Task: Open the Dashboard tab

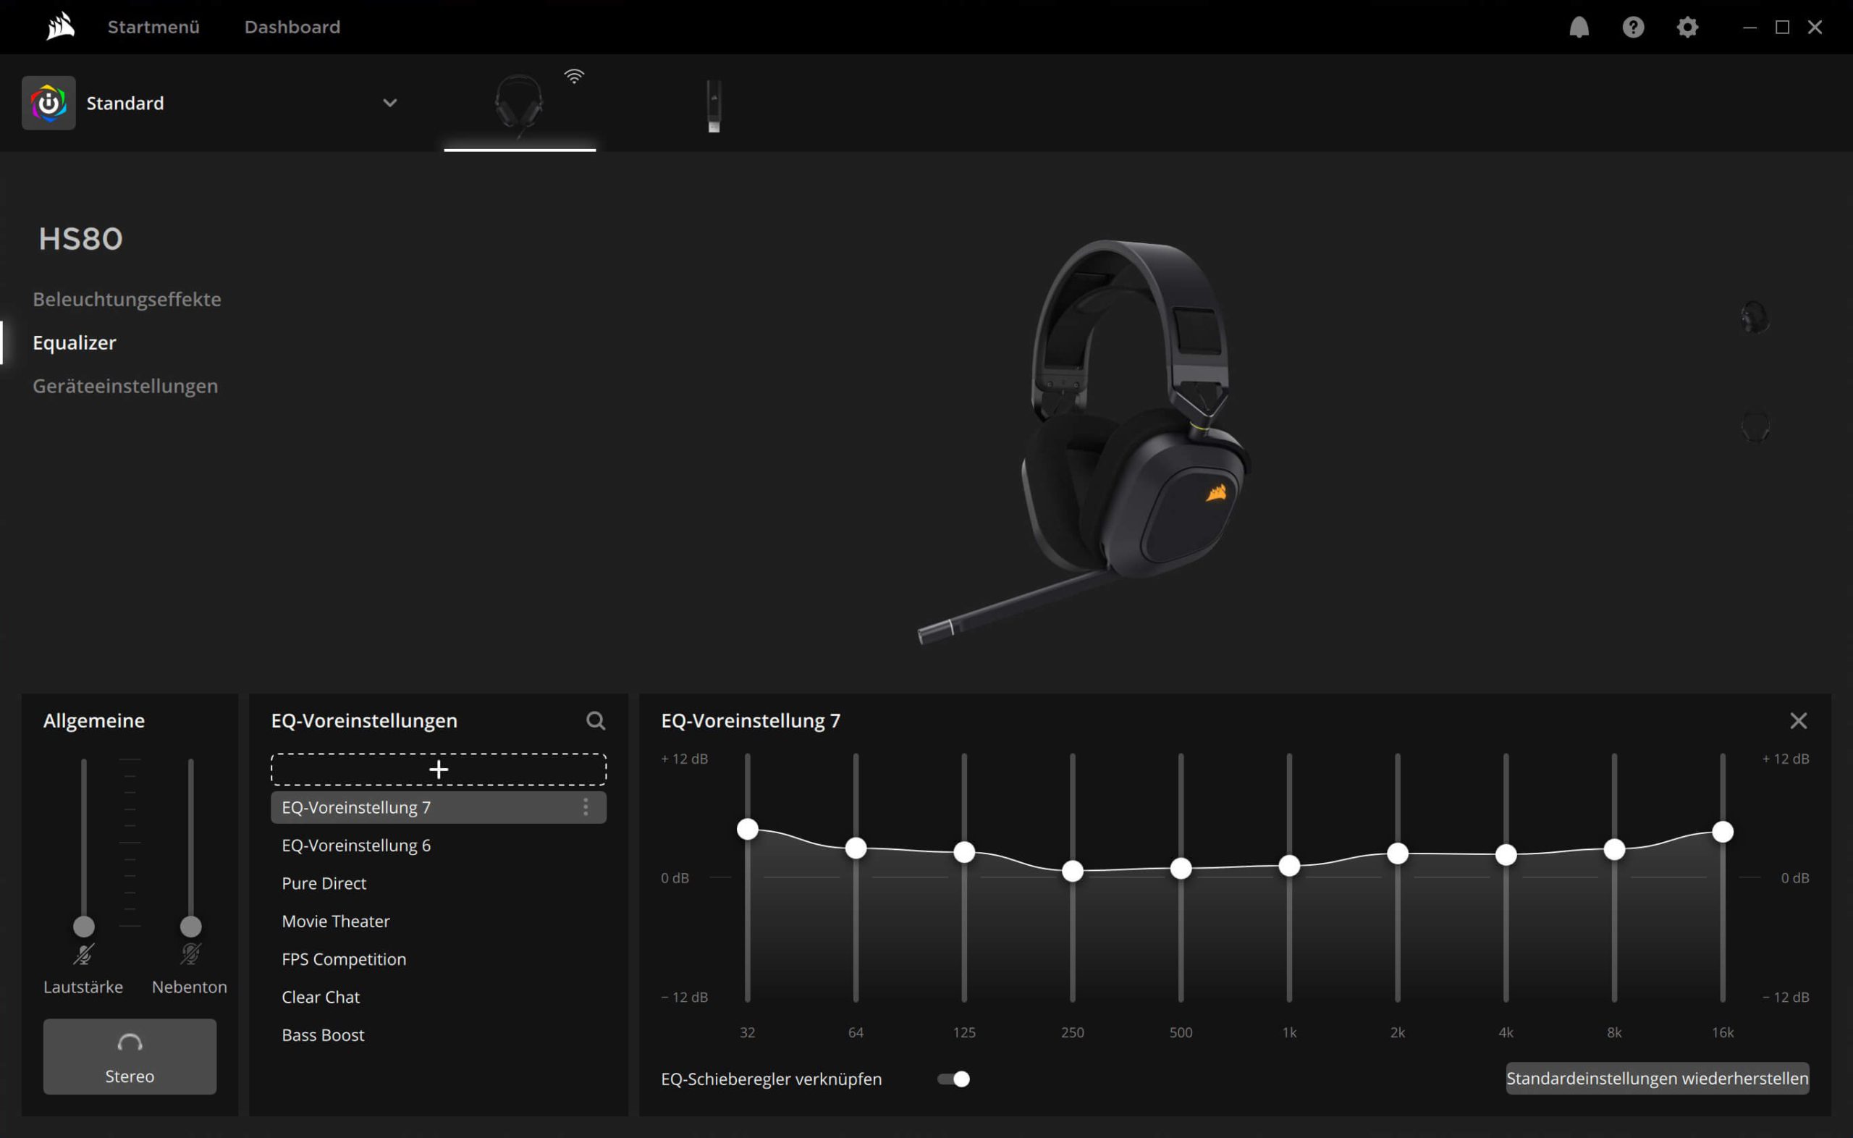Action: [x=292, y=27]
